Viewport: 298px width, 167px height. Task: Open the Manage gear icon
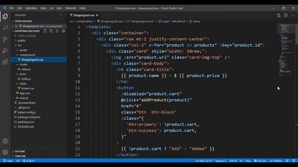click(x=5, y=152)
